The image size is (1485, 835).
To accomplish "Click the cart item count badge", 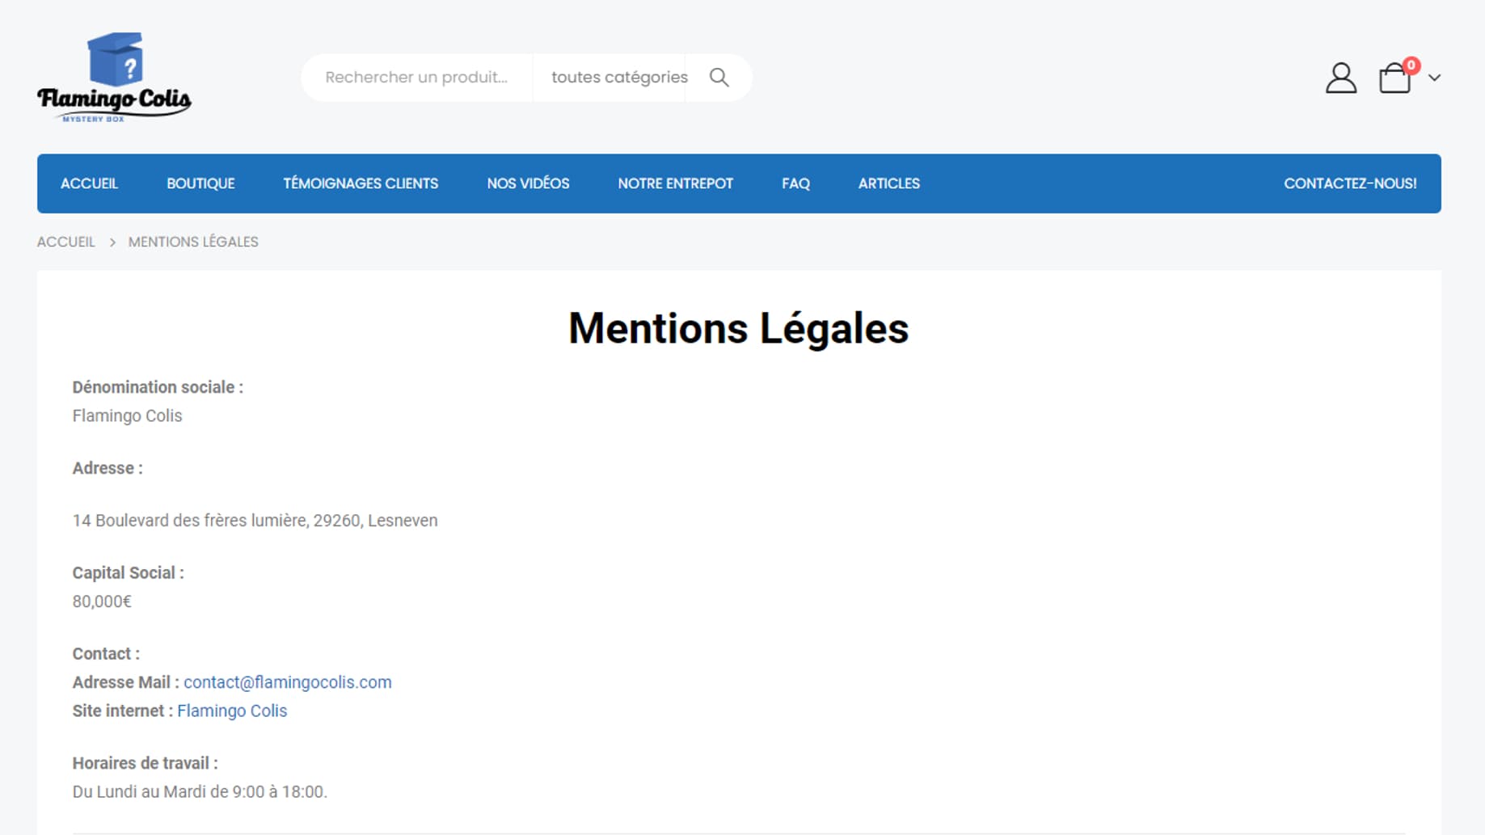I will click(1411, 65).
